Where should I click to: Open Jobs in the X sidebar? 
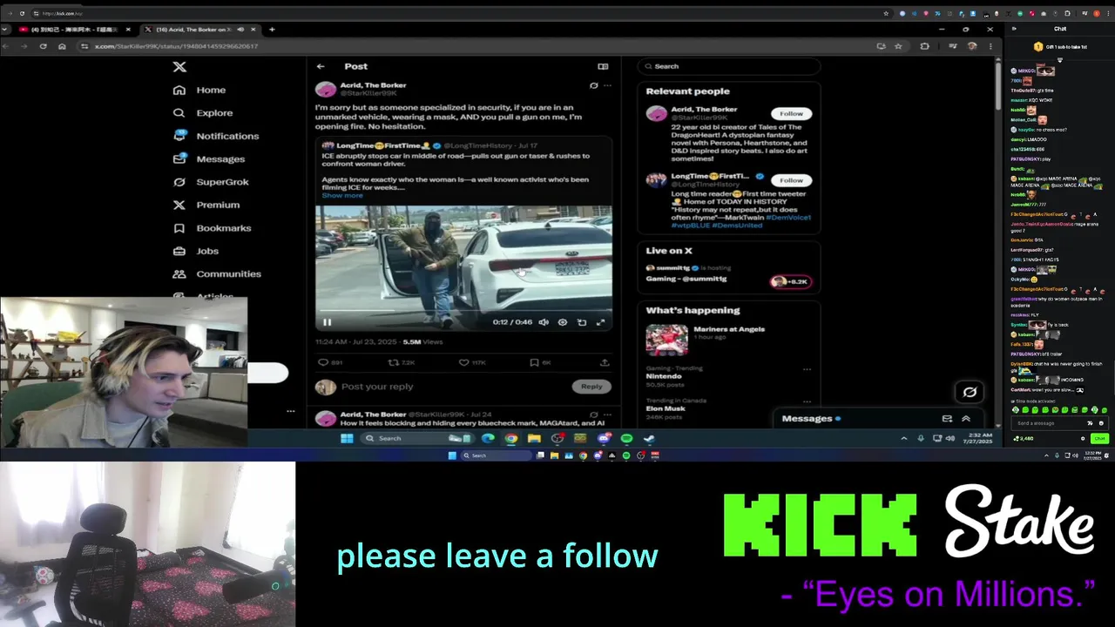[x=196, y=251]
